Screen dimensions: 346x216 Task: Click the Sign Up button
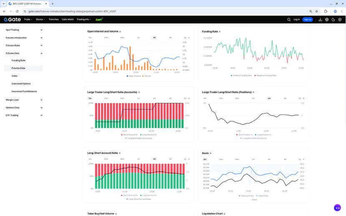pyautogui.click(x=307, y=20)
